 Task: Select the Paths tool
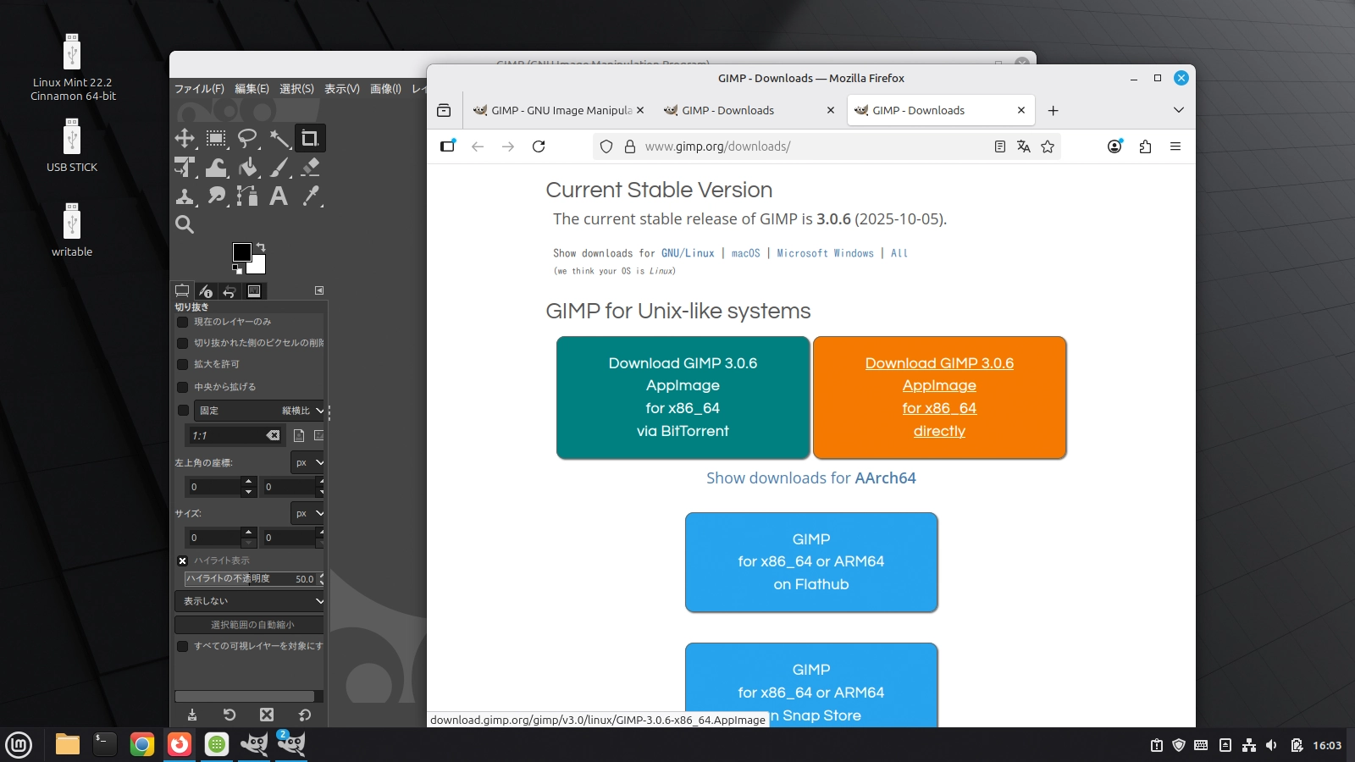(x=247, y=196)
